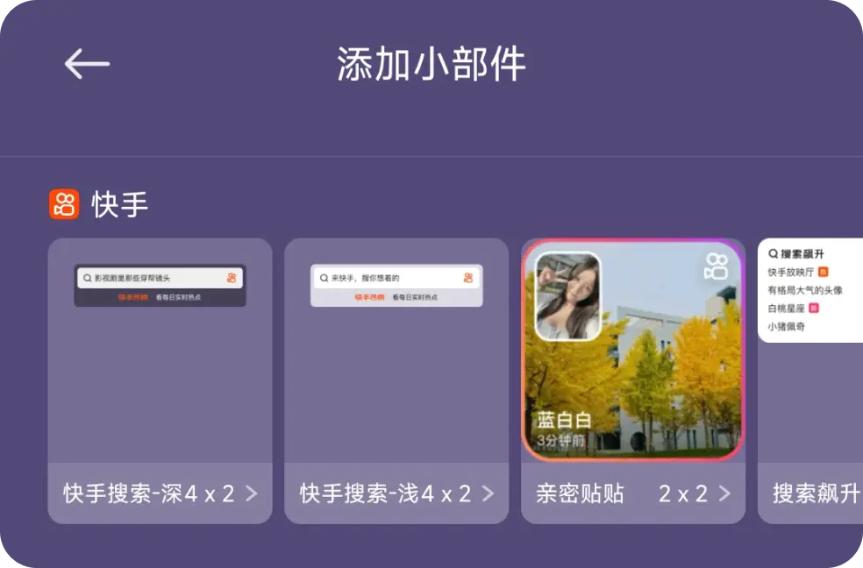
Task: Tap the 小猪佩奇 trending entry
Action: (786, 326)
